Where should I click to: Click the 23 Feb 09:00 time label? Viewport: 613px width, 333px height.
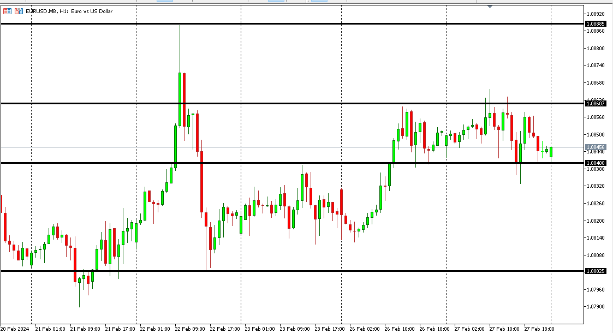(x=295, y=329)
